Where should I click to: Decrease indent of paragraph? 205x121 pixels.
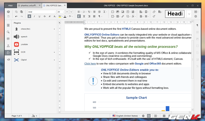94,12
